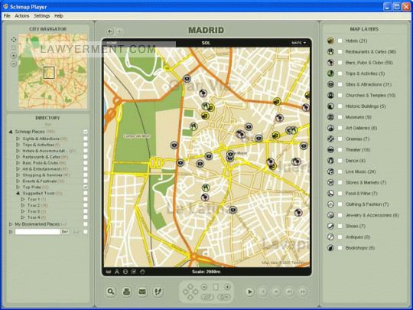The width and height of the screenshot is (413, 310).
Task: Enable the Restaurants & Cafes layer checkbox
Action: tap(340, 52)
